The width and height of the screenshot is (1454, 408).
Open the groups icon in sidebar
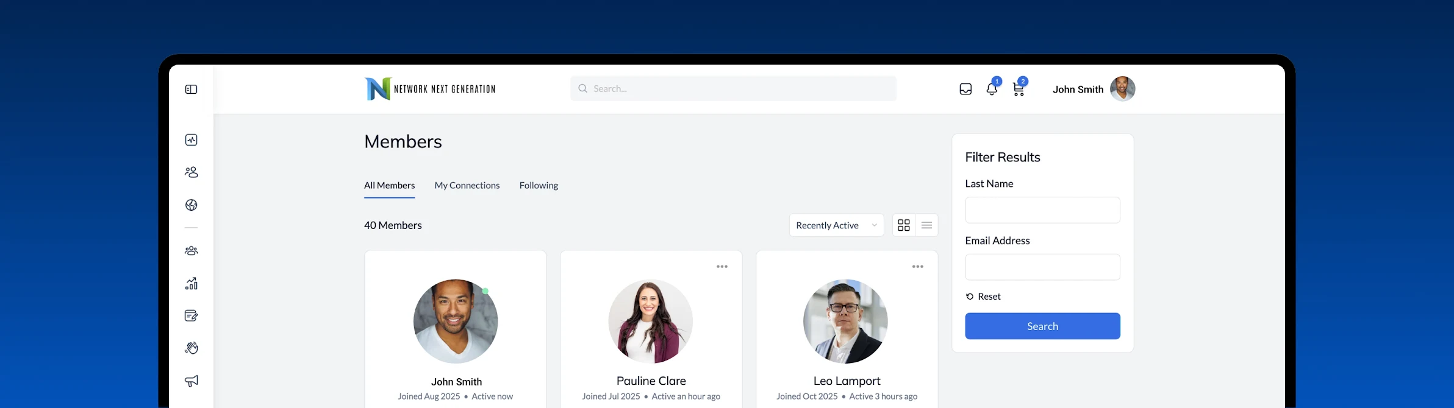(191, 251)
